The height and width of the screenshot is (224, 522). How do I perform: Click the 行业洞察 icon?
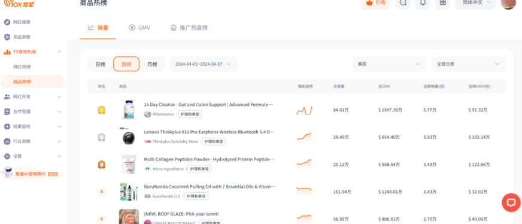point(7,141)
